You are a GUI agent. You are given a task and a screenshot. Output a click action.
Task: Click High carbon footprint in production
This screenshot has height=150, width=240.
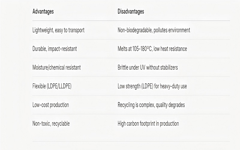pyautogui.click(x=148, y=124)
